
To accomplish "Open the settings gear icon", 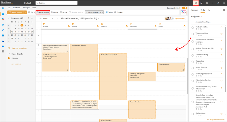I will (x=207, y=3).
